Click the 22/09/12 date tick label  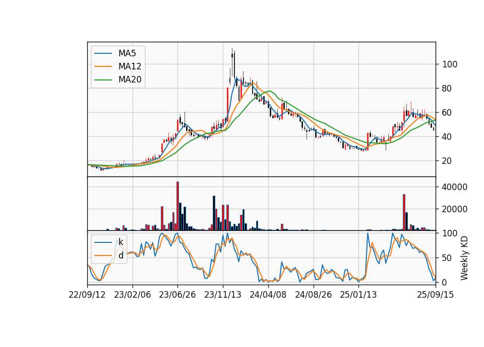point(87,295)
